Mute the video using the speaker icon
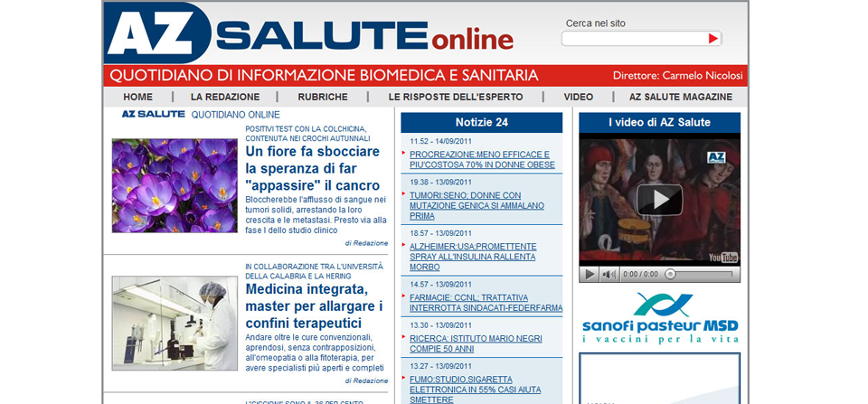The image size is (868, 404). (x=609, y=275)
